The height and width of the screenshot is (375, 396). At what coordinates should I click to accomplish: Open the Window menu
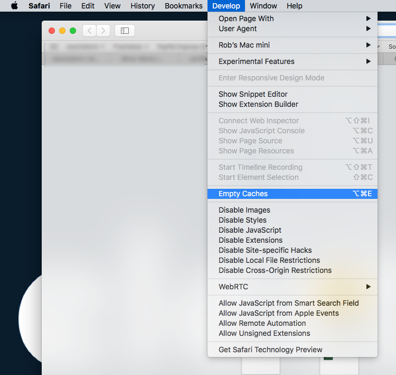[263, 6]
